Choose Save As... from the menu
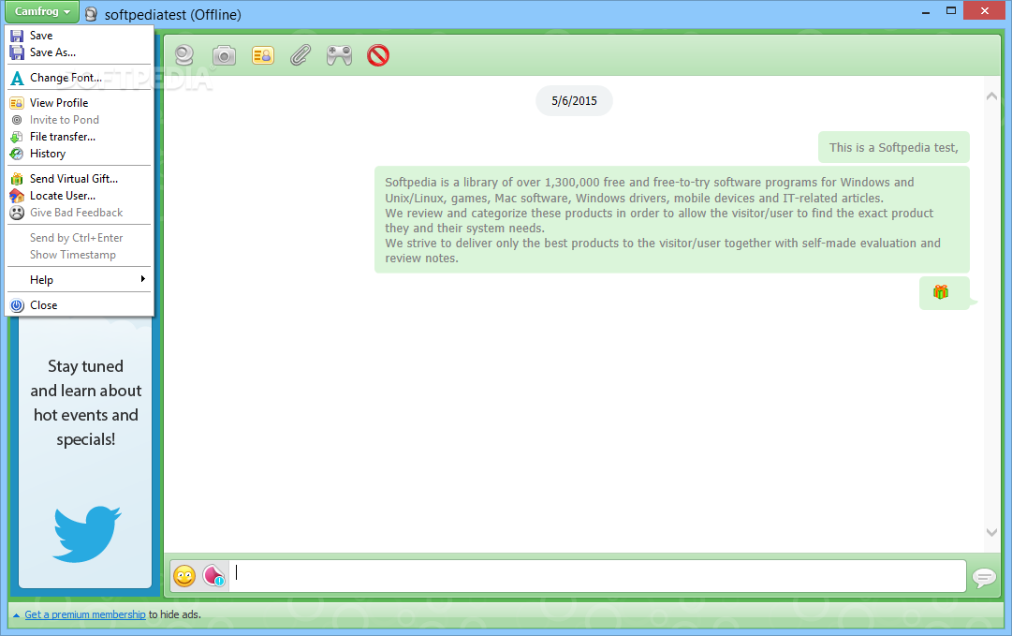Viewport: 1012px width, 636px height. click(79, 52)
